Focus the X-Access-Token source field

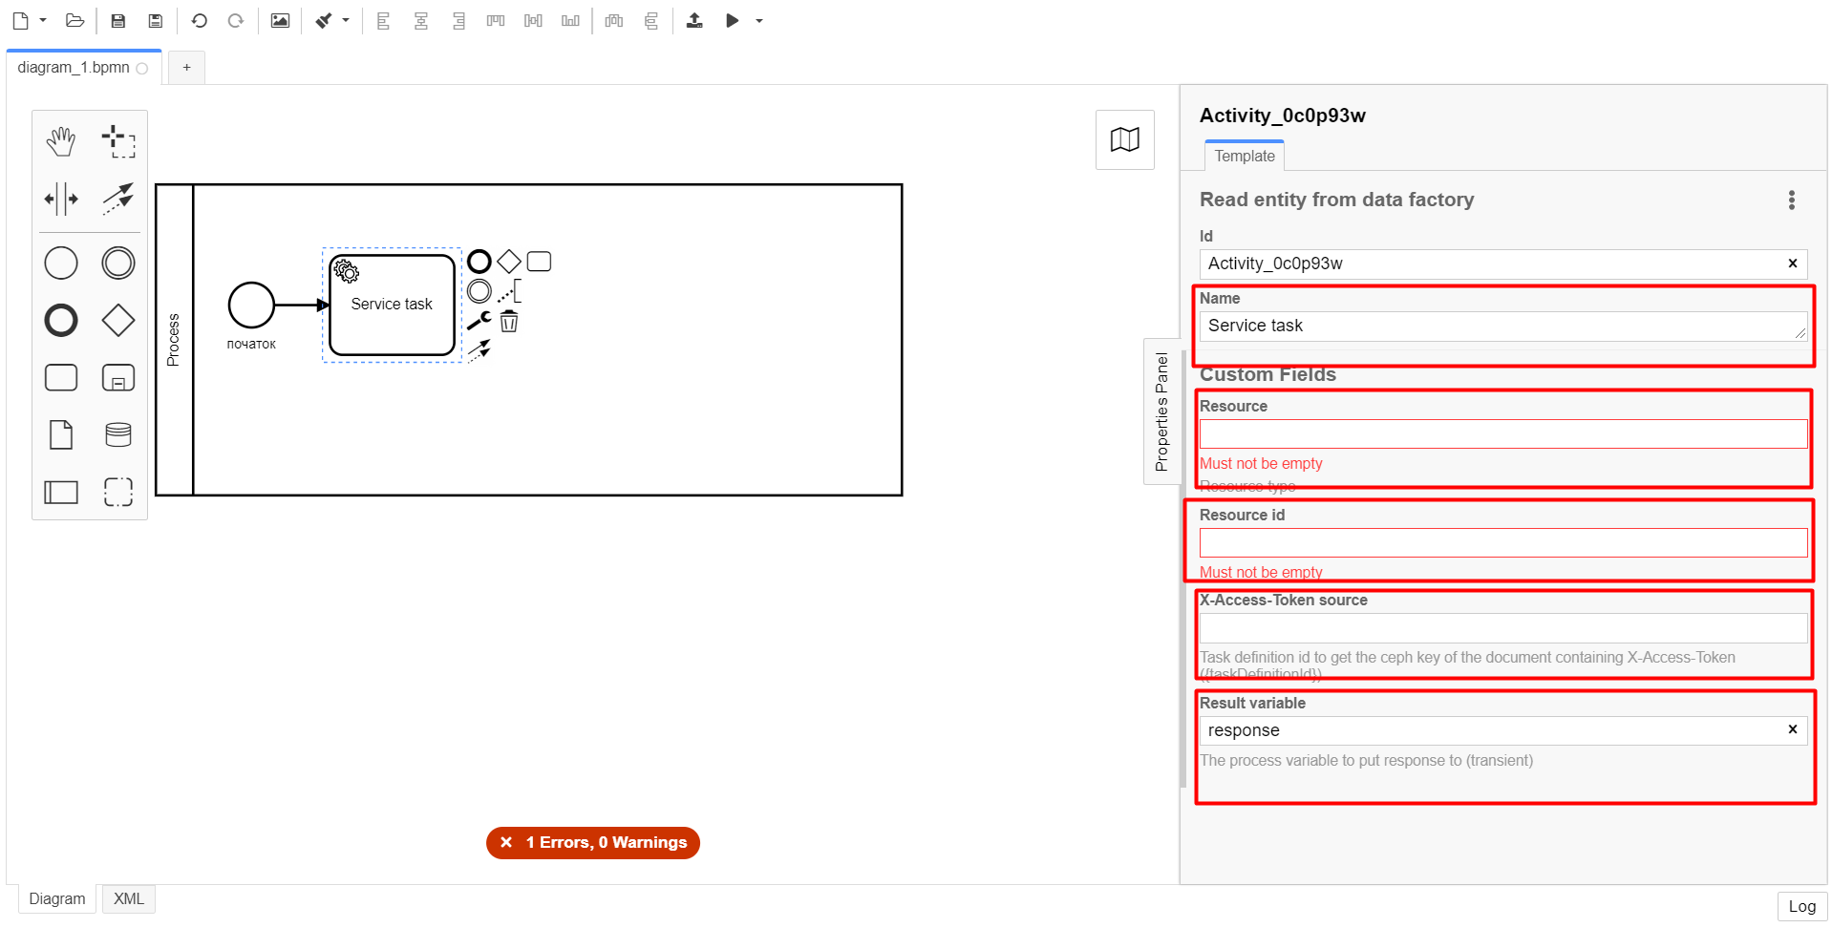pyautogui.click(x=1503, y=628)
